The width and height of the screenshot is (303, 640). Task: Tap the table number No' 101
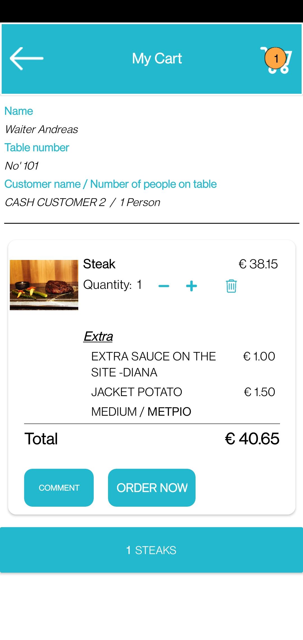tap(22, 166)
